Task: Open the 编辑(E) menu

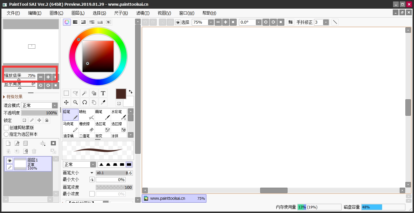Action: tap(35, 13)
